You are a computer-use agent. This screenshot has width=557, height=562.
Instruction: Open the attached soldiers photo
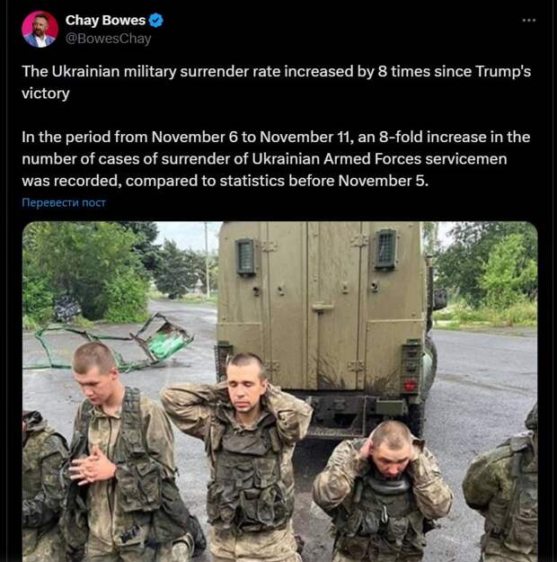coord(279,391)
